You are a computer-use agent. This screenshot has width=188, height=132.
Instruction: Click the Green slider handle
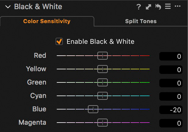103,82
